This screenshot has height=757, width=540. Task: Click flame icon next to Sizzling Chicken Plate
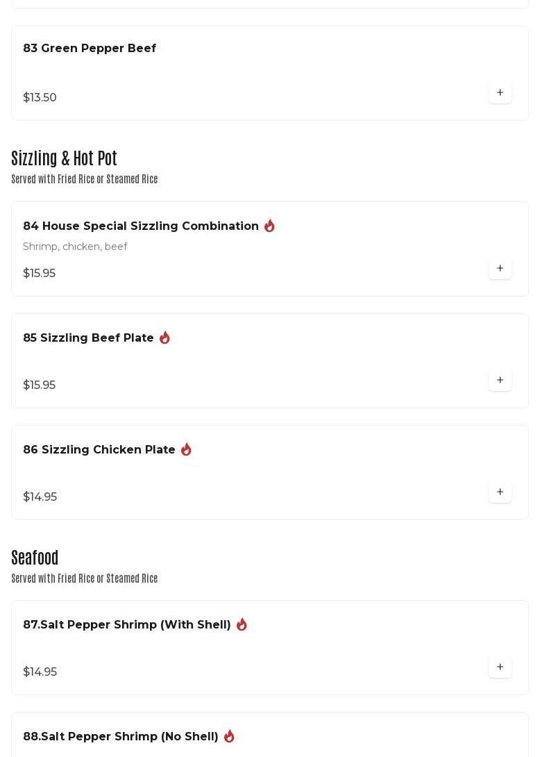click(x=186, y=449)
